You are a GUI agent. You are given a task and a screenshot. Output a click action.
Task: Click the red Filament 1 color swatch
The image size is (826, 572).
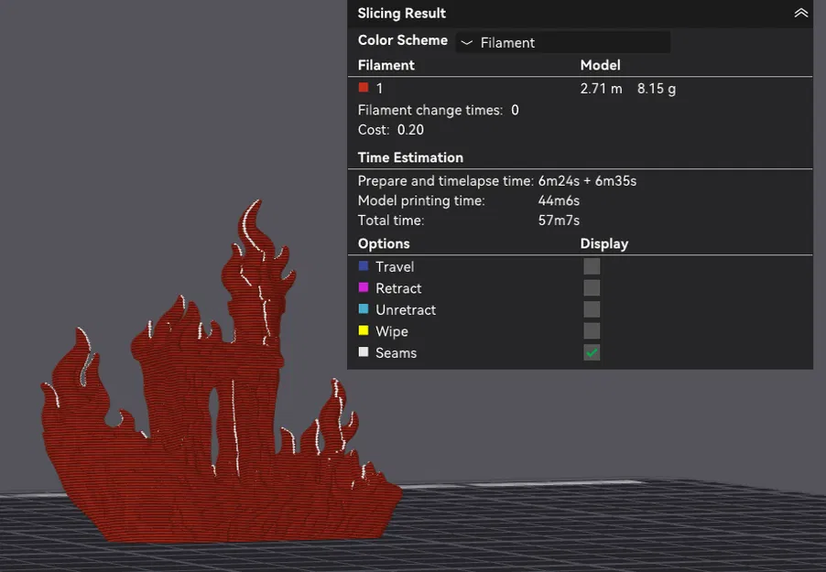[363, 88]
